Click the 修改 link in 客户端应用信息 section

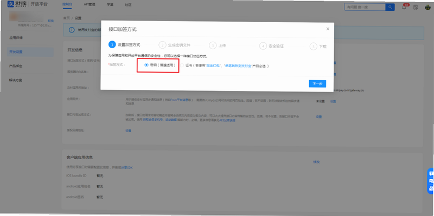click(316, 162)
